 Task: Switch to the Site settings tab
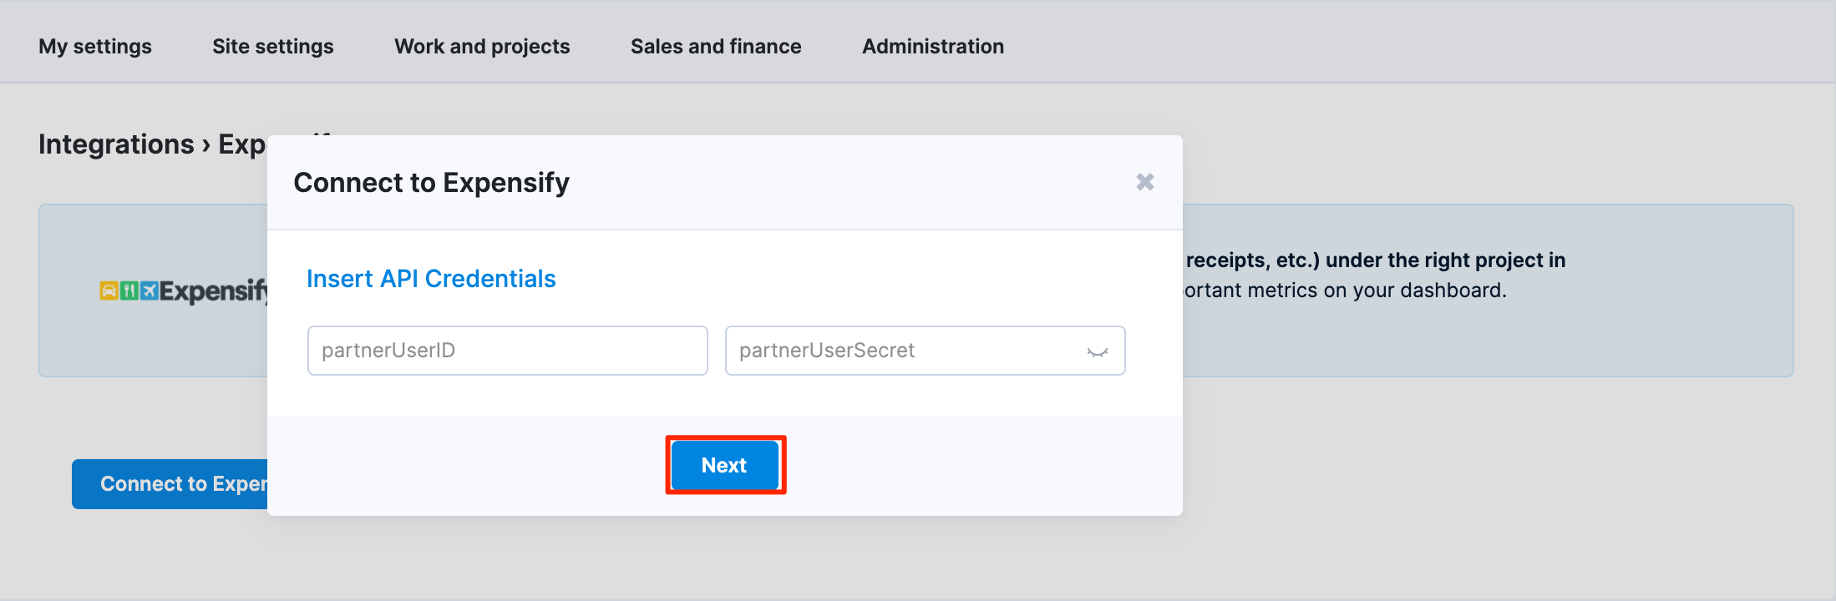click(x=273, y=46)
